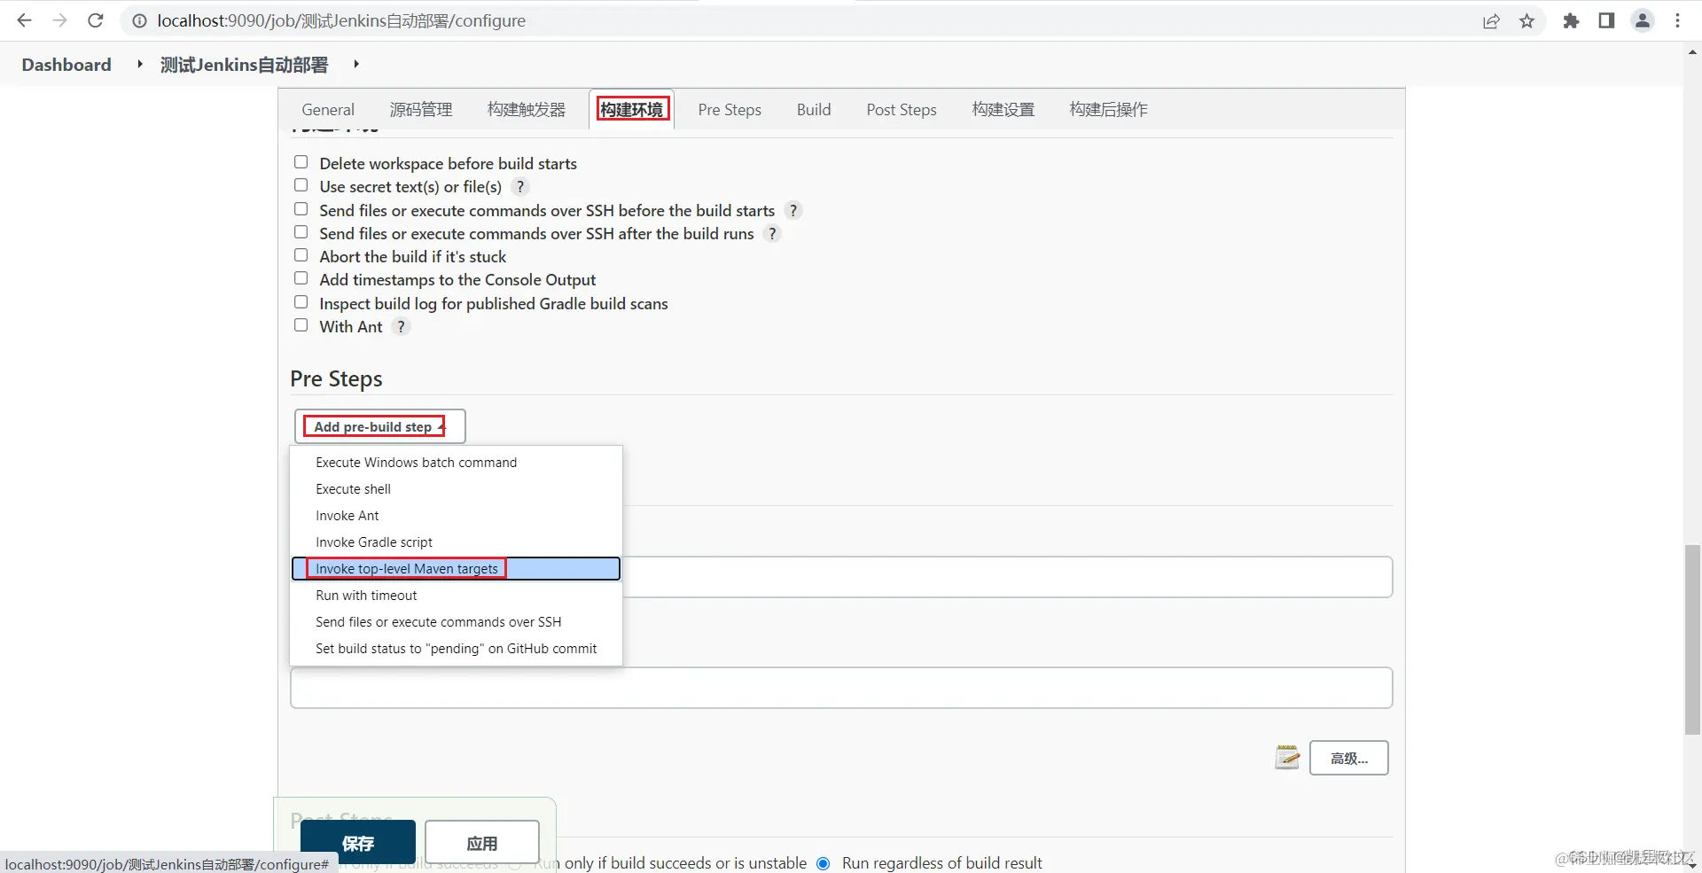The image size is (1702, 873).
Task: Click the browser forward arrow
Action: pyautogui.click(x=59, y=20)
